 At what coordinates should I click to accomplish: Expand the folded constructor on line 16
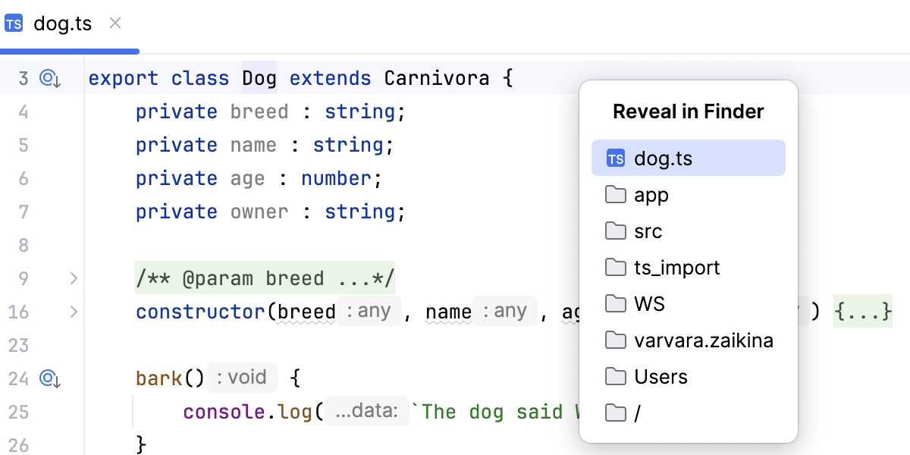pyautogui.click(x=74, y=312)
